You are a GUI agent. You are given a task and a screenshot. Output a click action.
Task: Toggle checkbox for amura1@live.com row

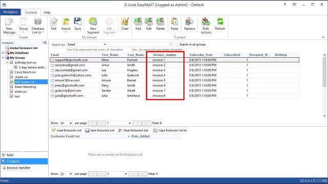[x=52, y=81]
